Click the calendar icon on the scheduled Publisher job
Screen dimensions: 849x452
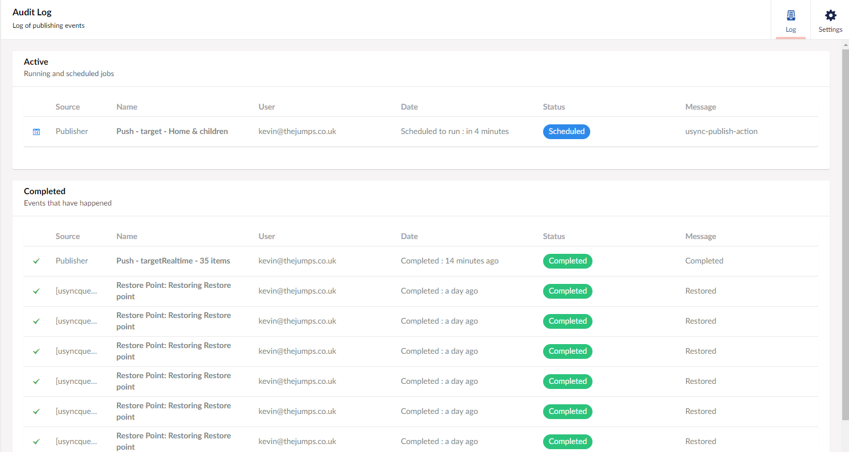(x=36, y=131)
